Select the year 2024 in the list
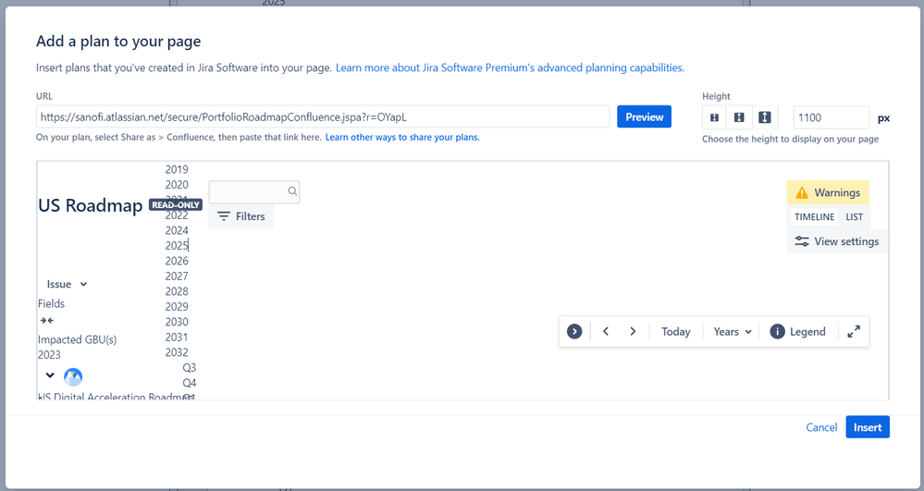The image size is (924, 491). click(177, 230)
